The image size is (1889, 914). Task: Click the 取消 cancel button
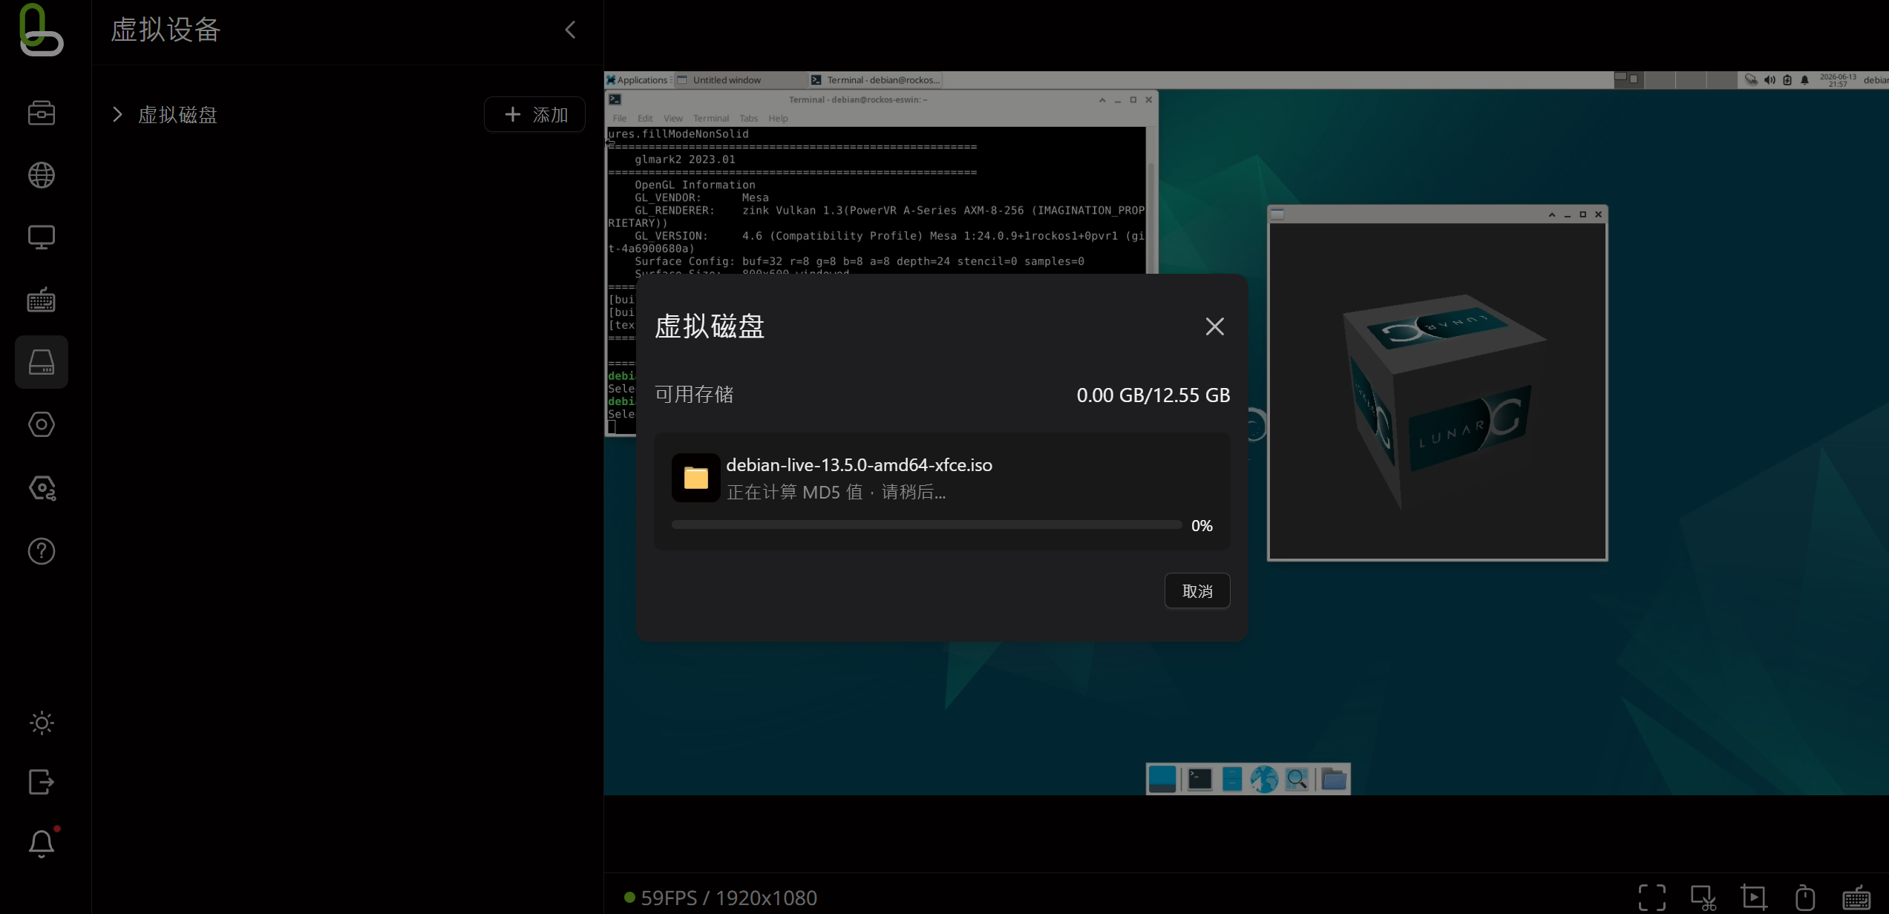coord(1197,591)
